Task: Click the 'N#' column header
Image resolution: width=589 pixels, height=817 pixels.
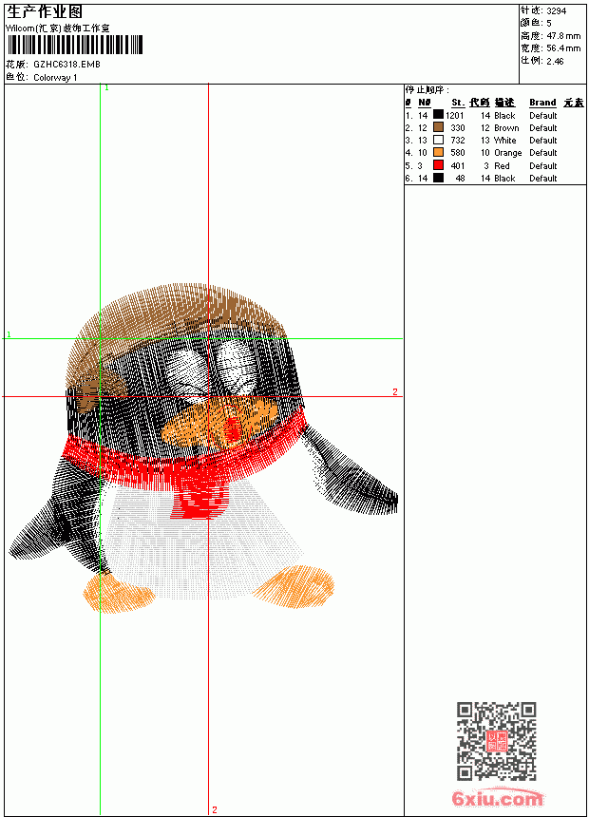Action: pos(425,103)
